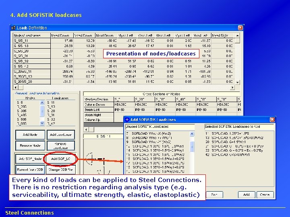The width and height of the screenshot is (290, 217).
Task: Click the loads table scroll-up arrow
Action: tap(237, 35)
